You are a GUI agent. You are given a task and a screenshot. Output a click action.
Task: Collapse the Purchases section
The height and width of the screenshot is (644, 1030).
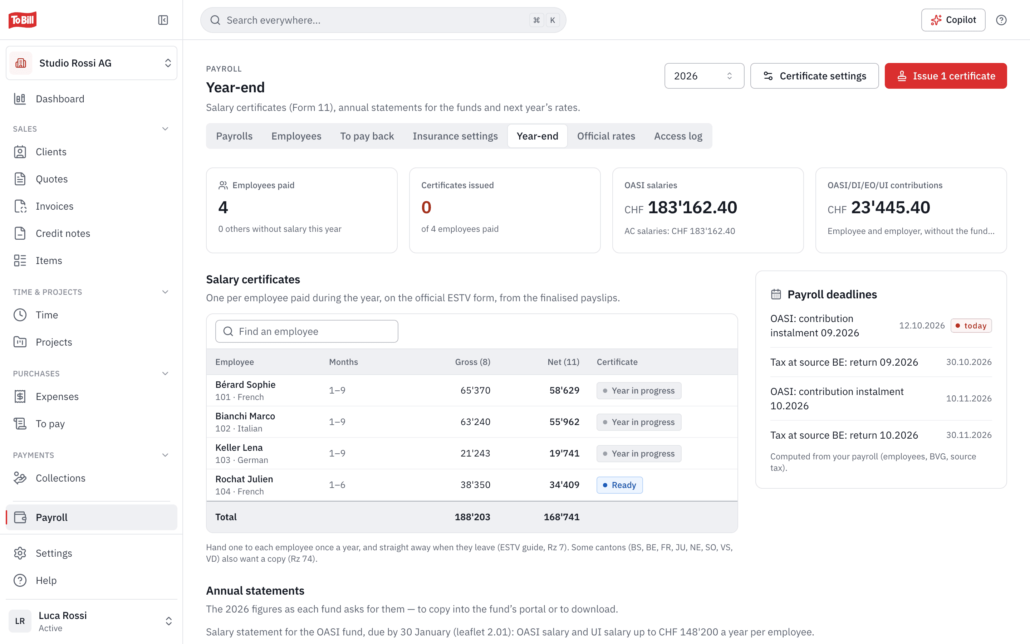click(165, 374)
